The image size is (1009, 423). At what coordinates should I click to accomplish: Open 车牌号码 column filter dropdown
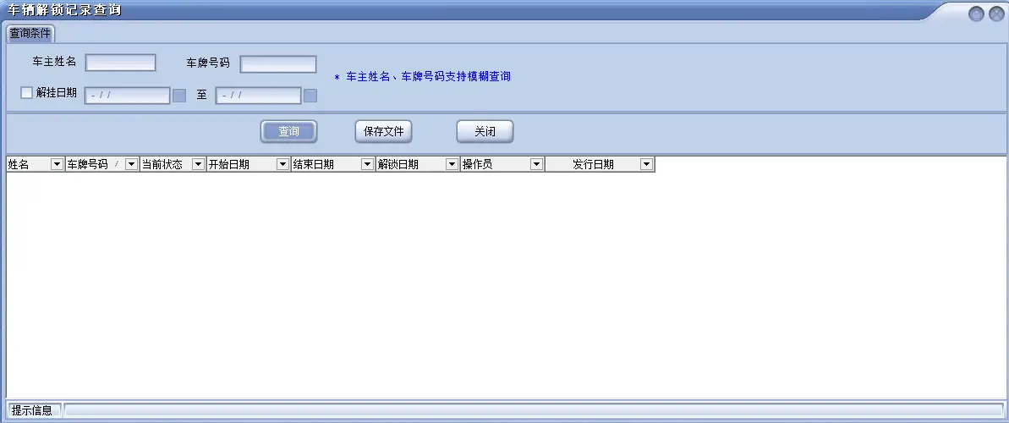(x=131, y=164)
